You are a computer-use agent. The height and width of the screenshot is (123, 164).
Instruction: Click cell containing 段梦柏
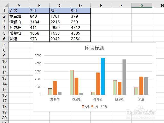click(19, 33)
